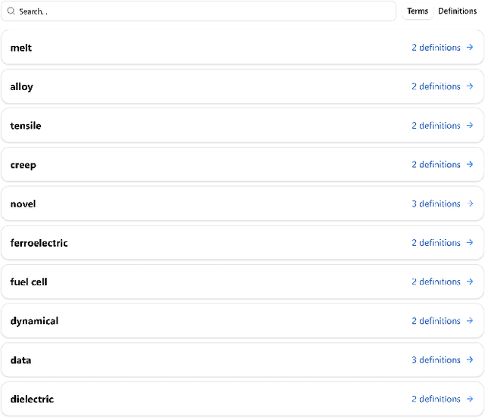Open the 3 definitions link for novel
The height and width of the screenshot is (417, 485).
[x=436, y=204]
